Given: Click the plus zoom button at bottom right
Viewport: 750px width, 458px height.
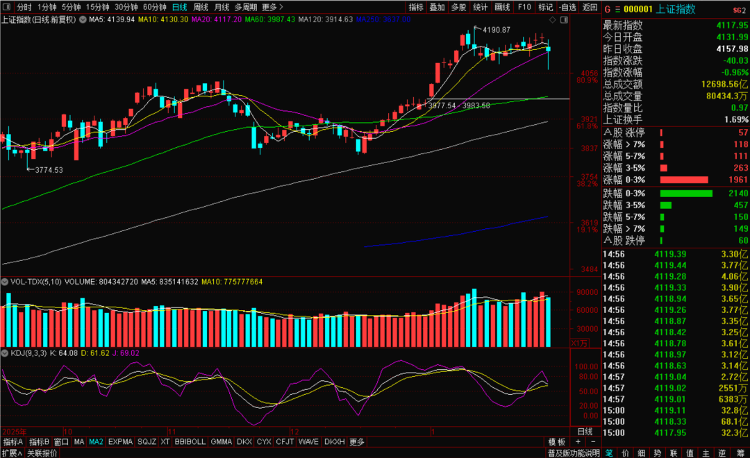Looking at the screenshot, I should click(578, 442).
